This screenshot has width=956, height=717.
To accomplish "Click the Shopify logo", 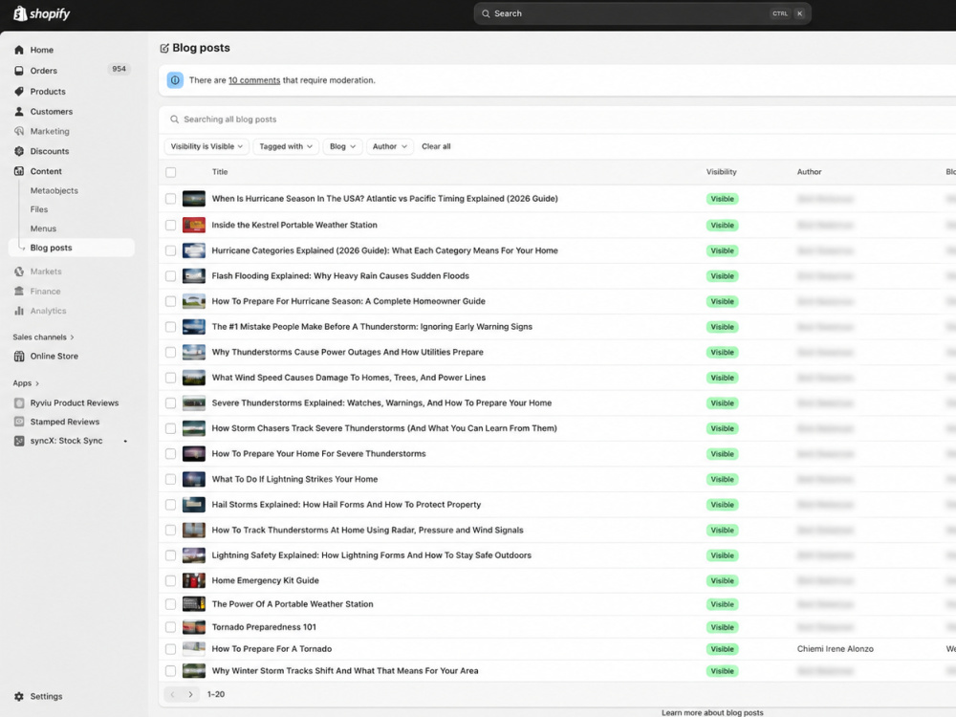I will click(41, 13).
